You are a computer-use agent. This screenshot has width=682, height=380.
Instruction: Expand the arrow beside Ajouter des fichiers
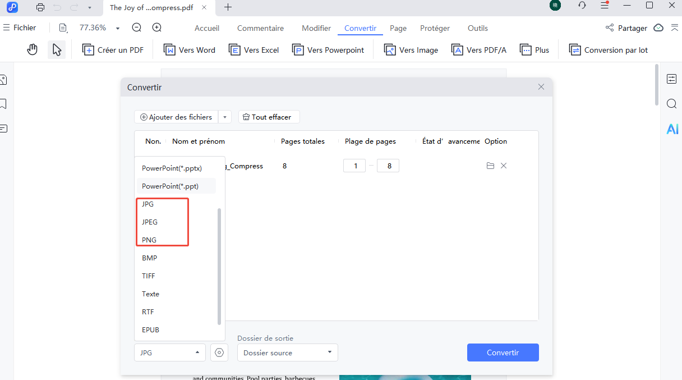click(224, 117)
